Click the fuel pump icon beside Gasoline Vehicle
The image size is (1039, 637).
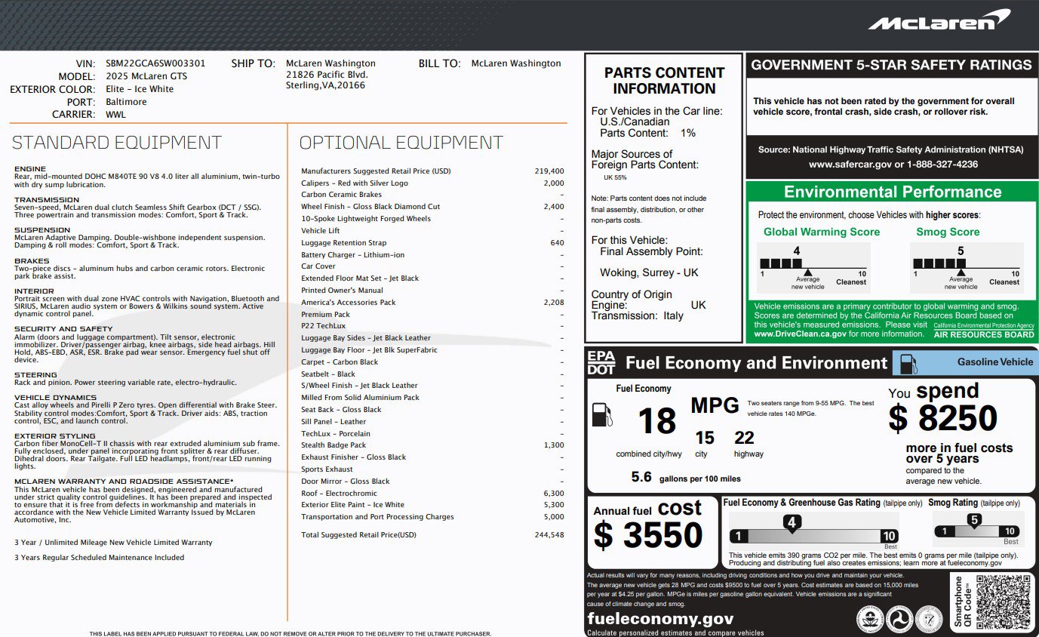pyautogui.click(x=908, y=363)
